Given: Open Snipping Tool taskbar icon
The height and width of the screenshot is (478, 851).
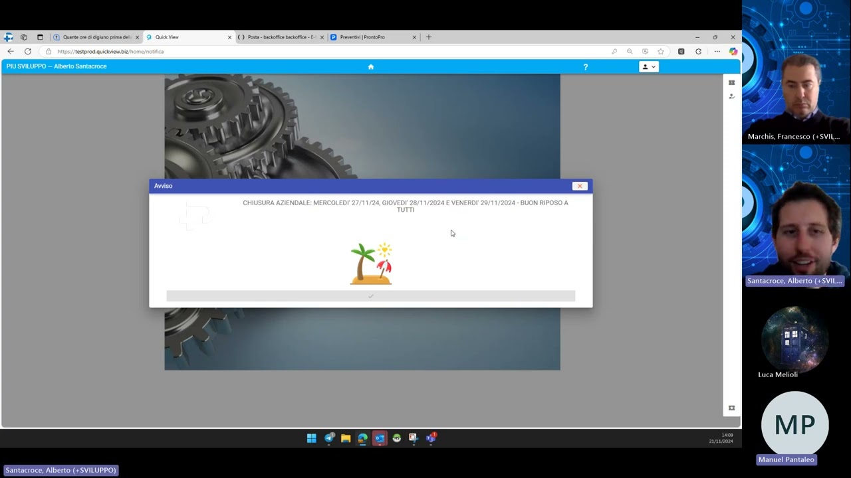Looking at the screenshot, I should 413,438.
